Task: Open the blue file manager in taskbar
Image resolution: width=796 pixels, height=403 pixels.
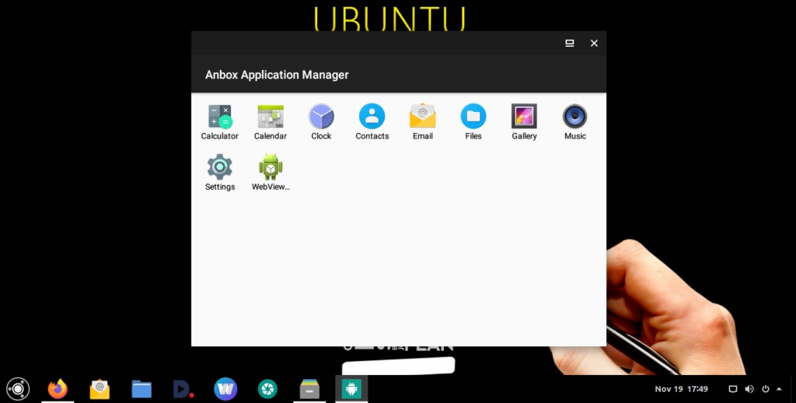Action: pos(141,388)
